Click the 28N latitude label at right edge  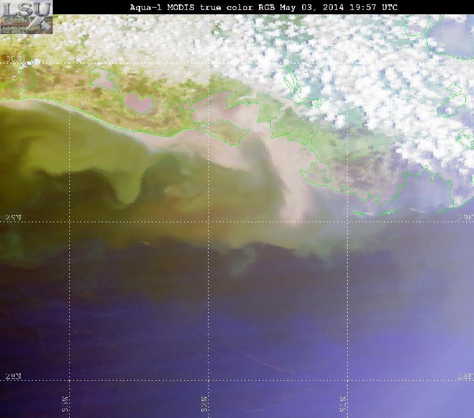(466, 376)
